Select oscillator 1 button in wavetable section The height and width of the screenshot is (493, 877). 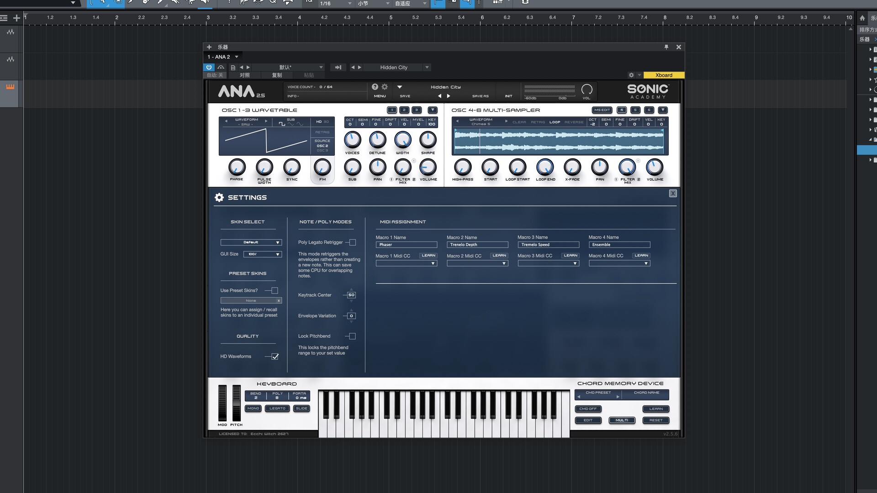pos(392,110)
